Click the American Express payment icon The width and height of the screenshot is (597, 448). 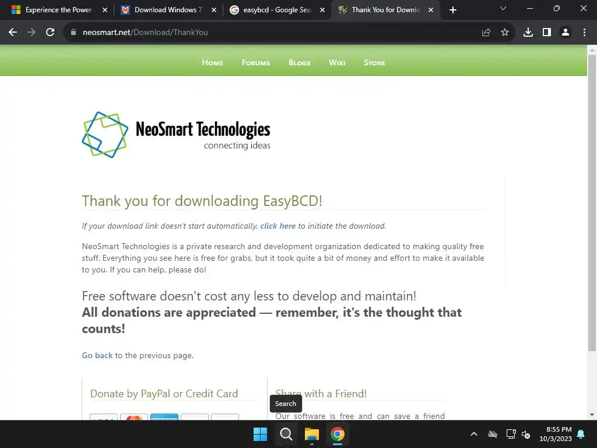coord(164,416)
